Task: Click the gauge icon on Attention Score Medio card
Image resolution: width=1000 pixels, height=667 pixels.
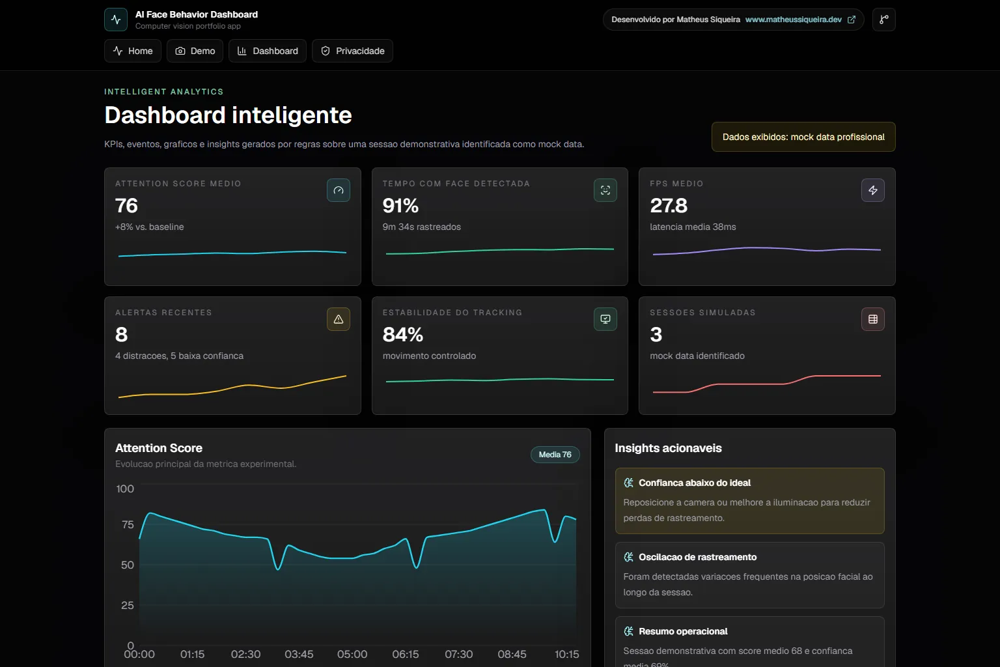Action: (339, 190)
